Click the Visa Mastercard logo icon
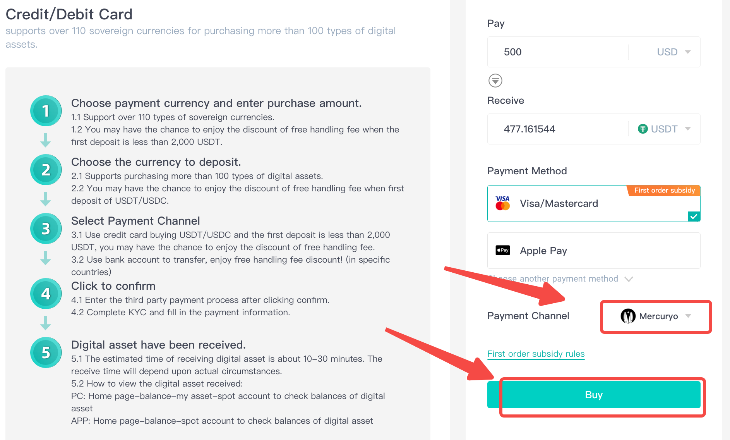The image size is (730, 440). pyautogui.click(x=502, y=203)
